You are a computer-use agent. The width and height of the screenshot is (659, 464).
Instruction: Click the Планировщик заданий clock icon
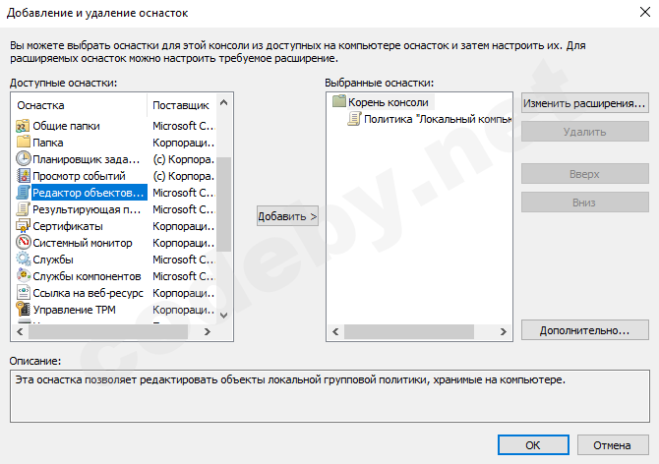[x=23, y=159]
